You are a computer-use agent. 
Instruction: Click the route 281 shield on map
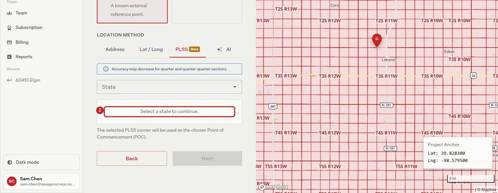tap(273, 107)
